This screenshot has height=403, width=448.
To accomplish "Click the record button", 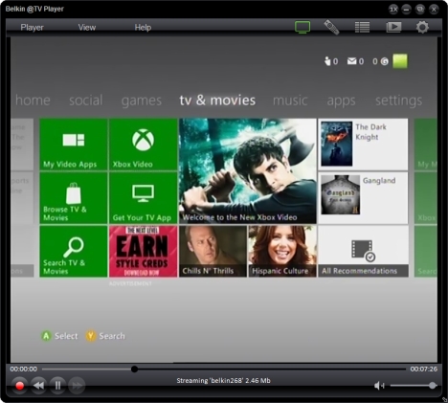I will 19,386.
